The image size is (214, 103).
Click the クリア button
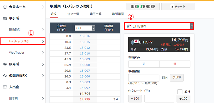point(177,78)
